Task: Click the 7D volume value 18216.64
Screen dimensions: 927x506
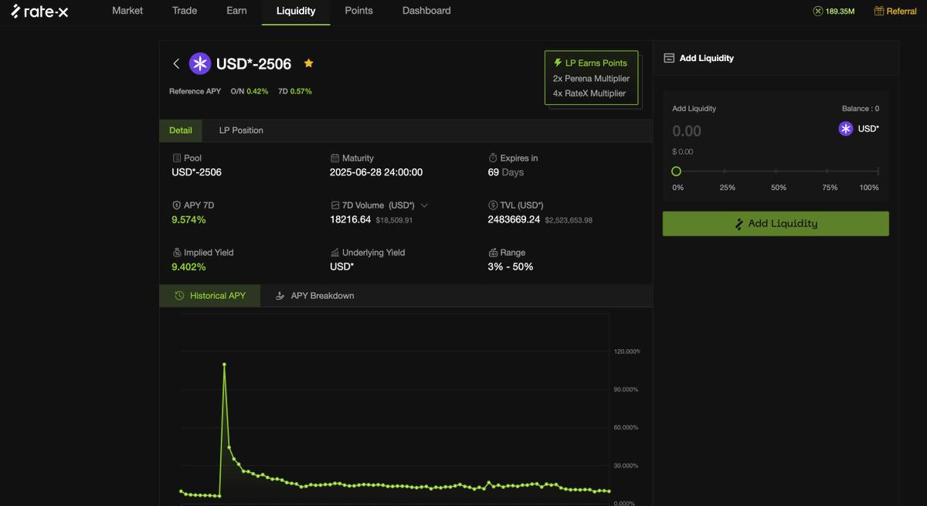Action: coord(350,219)
